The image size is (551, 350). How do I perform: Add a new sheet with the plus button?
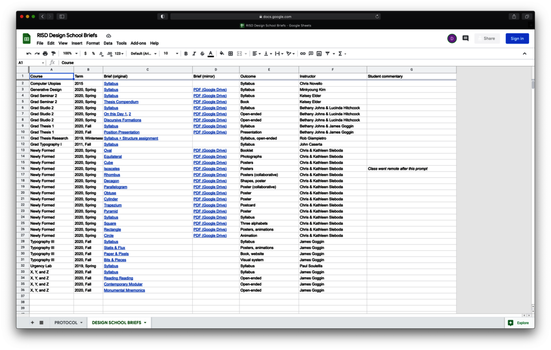point(32,322)
